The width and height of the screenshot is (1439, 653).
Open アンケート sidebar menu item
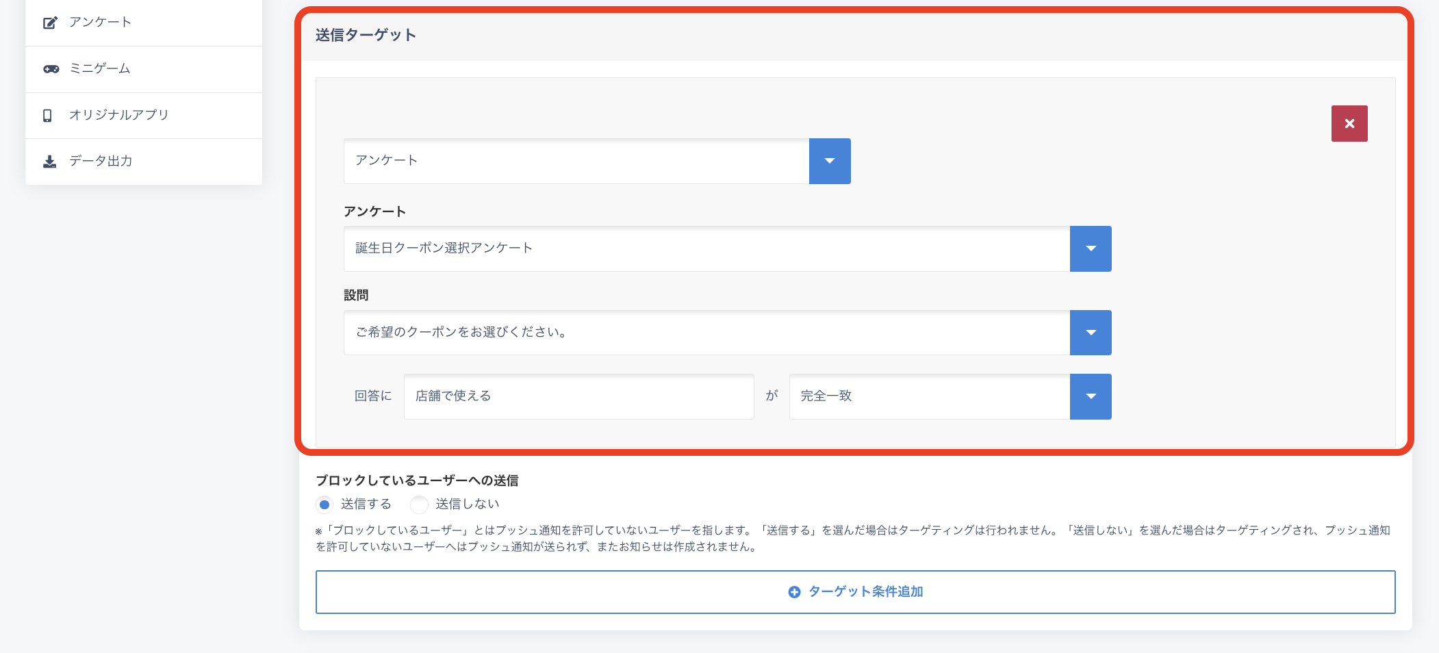tap(100, 23)
